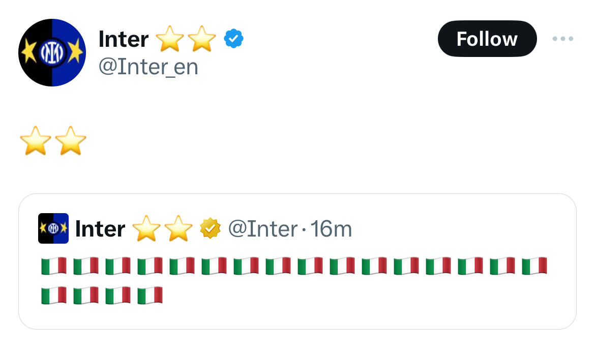This screenshot has width=595, height=352.
Task: Click the second star emoji in tweet body
Action: point(71,141)
